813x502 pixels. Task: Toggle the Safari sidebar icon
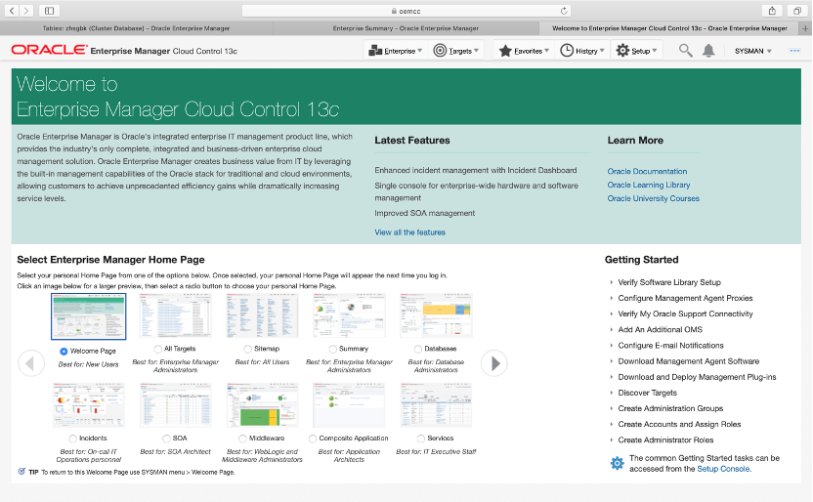[49, 11]
